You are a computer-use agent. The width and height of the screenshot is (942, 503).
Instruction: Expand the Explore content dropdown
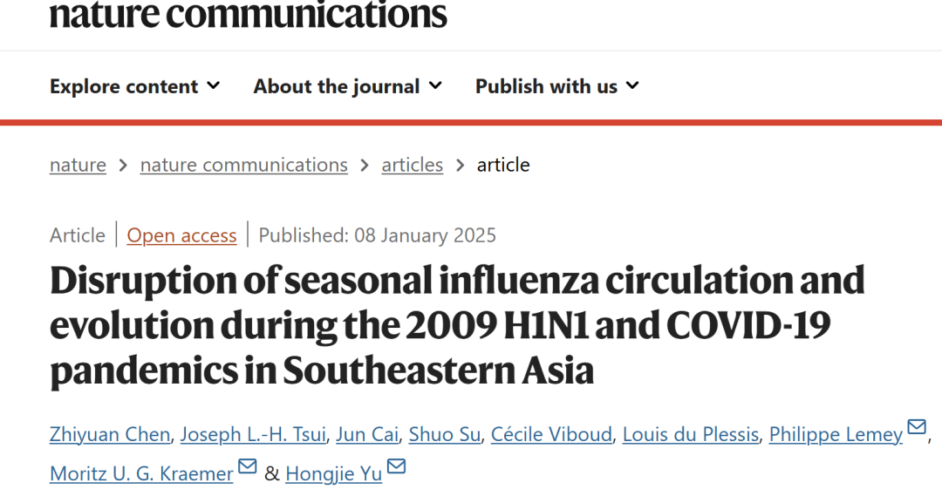click(x=135, y=86)
